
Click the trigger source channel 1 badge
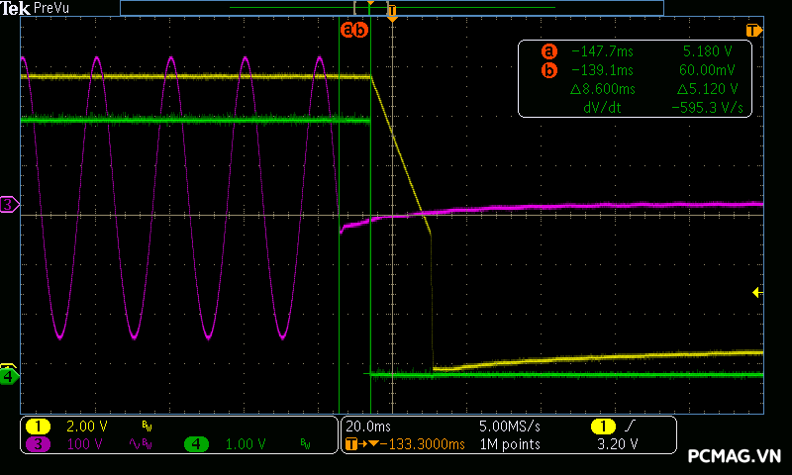tap(602, 426)
